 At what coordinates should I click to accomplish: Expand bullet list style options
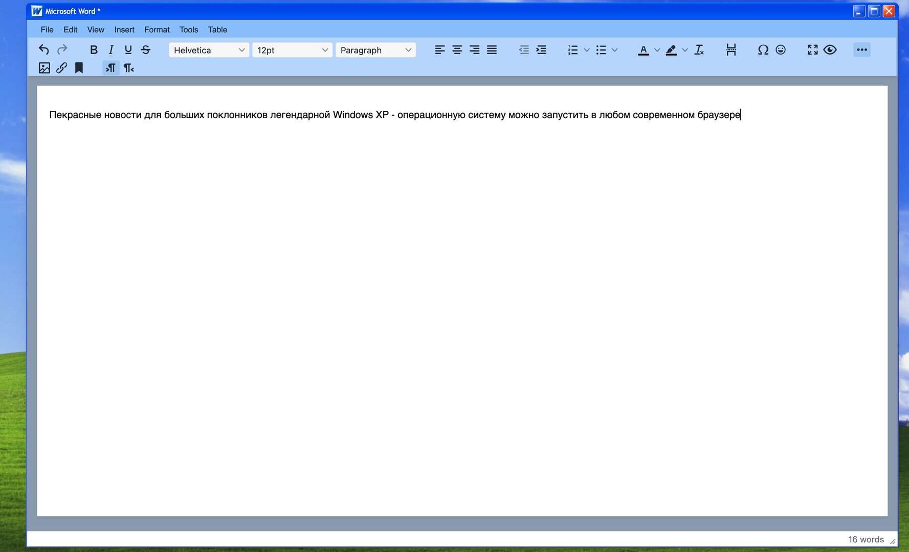pos(615,50)
